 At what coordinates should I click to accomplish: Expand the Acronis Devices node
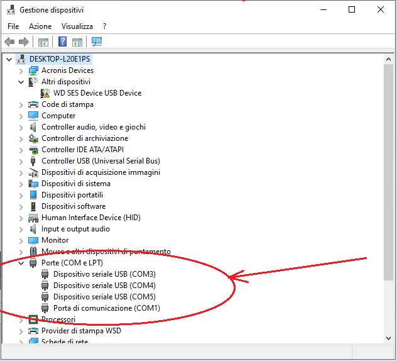coord(21,71)
